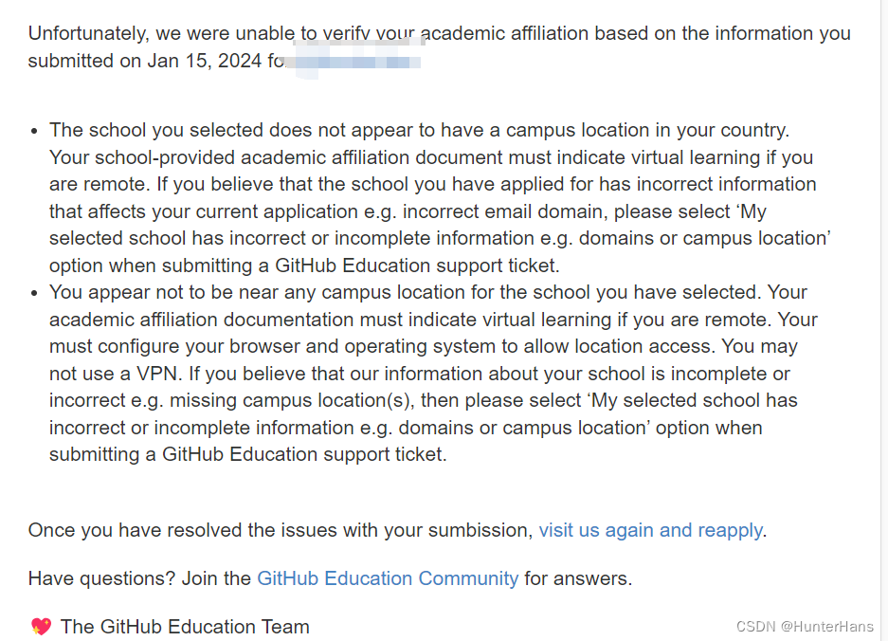Open the 'visit us again and reapply' link
The height and width of the screenshot is (641, 888).
pos(650,530)
